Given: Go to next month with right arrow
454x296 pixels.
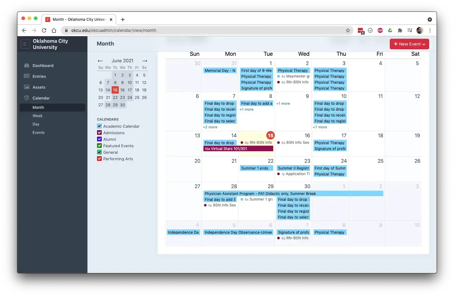Looking at the screenshot, I should (145, 61).
